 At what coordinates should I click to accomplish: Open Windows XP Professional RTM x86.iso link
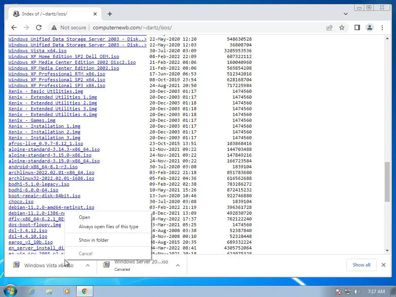(57, 74)
